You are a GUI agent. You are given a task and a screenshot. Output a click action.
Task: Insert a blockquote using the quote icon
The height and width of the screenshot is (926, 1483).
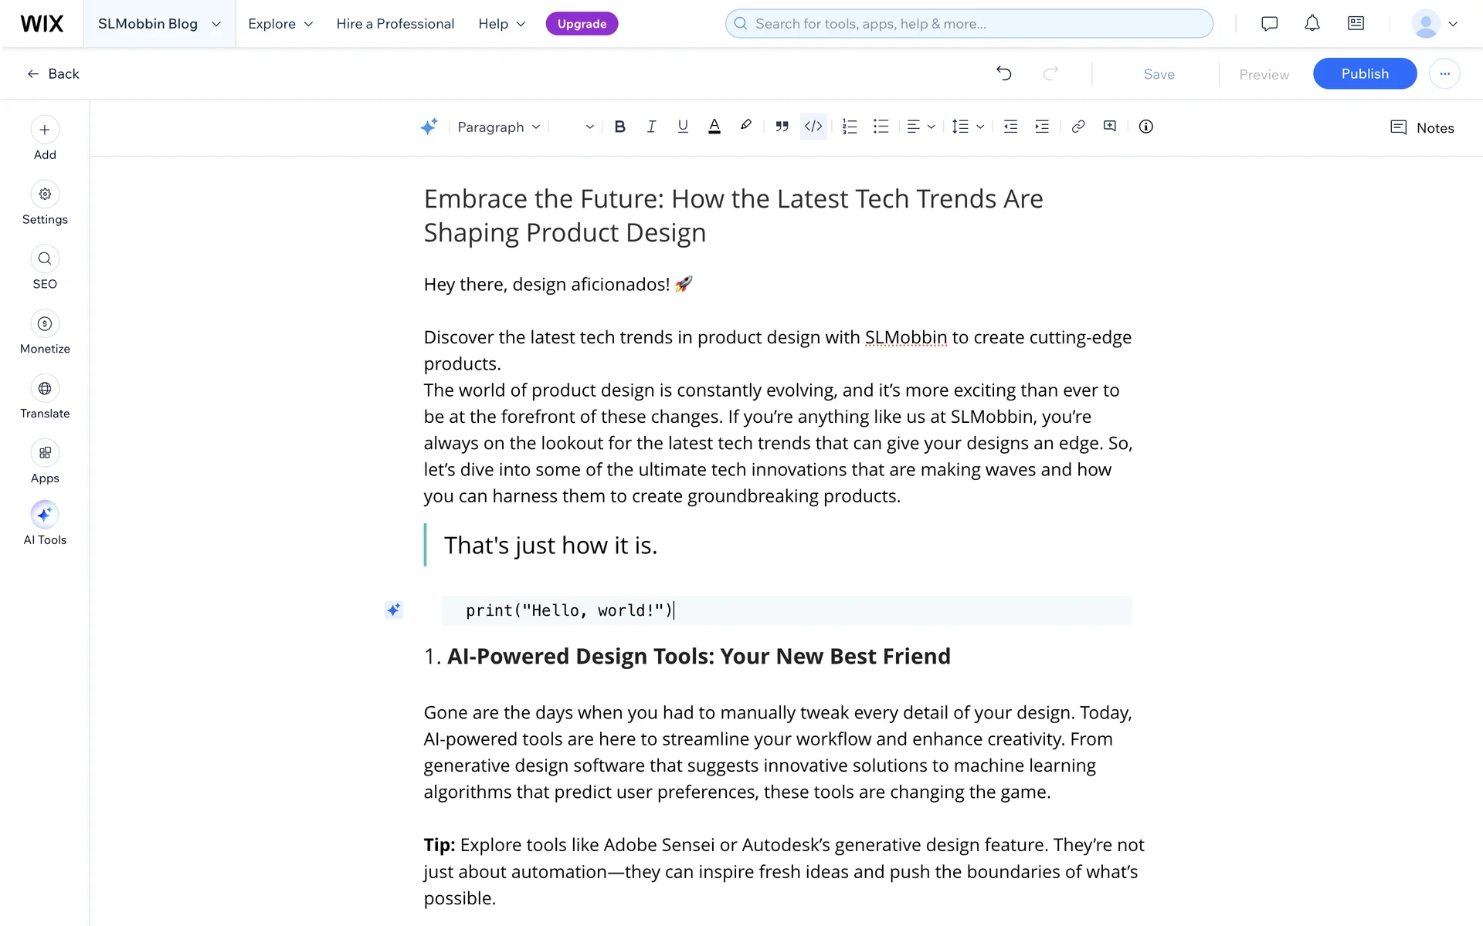pyautogui.click(x=782, y=127)
